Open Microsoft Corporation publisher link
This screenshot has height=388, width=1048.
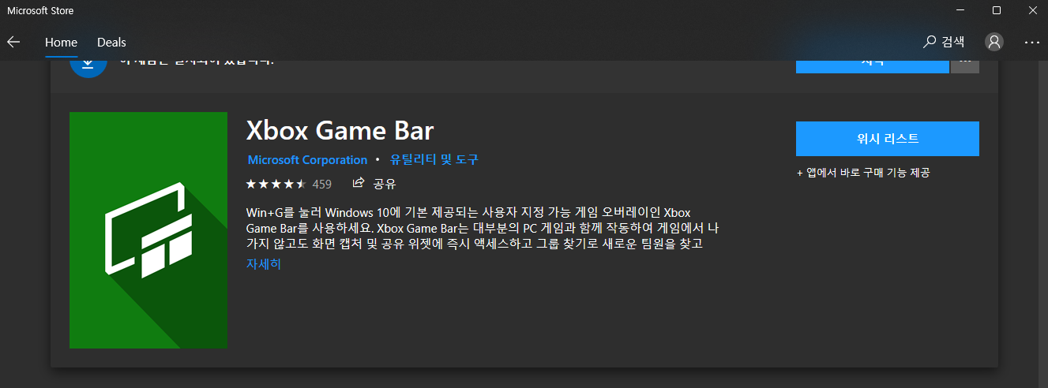pyautogui.click(x=307, y=160)
